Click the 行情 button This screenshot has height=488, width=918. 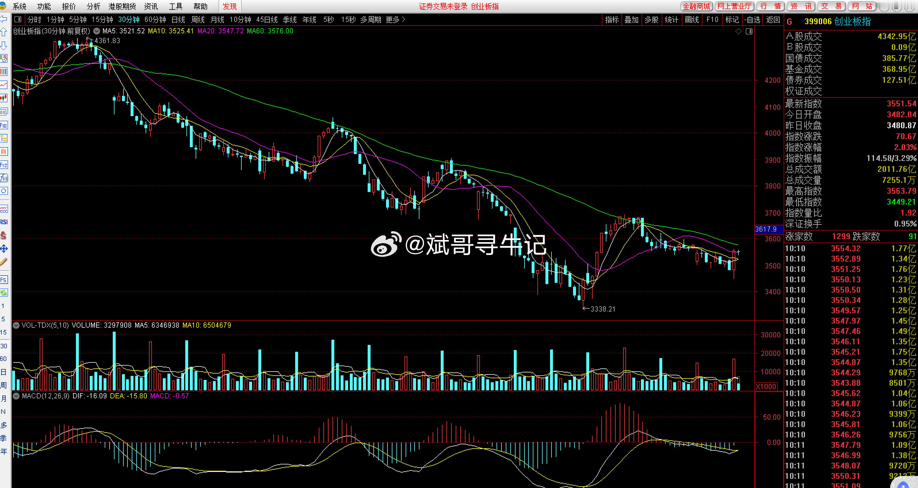[x=770, y=6]
